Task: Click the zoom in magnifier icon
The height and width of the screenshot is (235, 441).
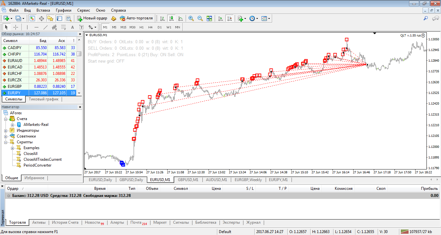Action: pos(191,18)
